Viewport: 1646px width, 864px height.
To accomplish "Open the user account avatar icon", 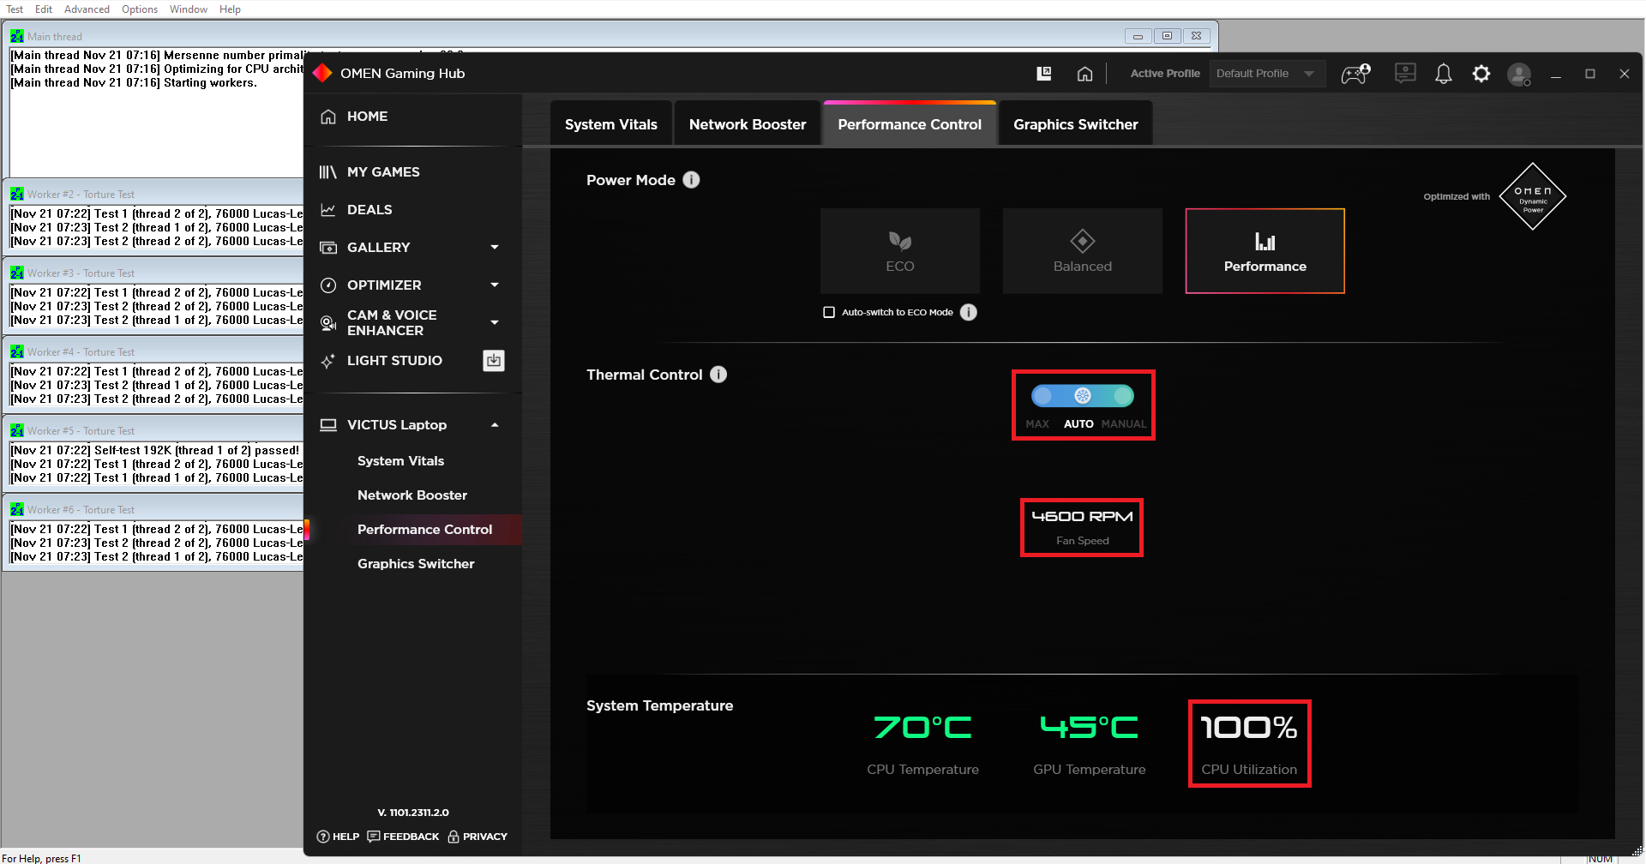I will point(1520,75).
